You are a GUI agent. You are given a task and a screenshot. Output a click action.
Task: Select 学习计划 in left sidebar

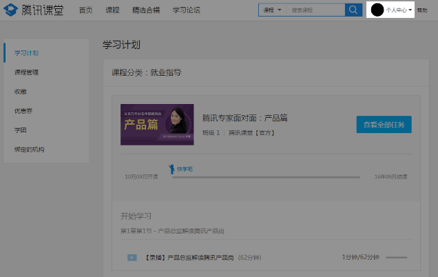26,53
